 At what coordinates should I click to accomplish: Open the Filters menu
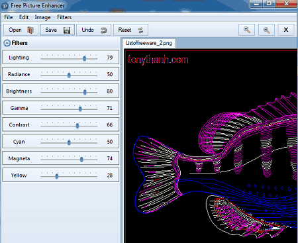click(x=64, y=17)
